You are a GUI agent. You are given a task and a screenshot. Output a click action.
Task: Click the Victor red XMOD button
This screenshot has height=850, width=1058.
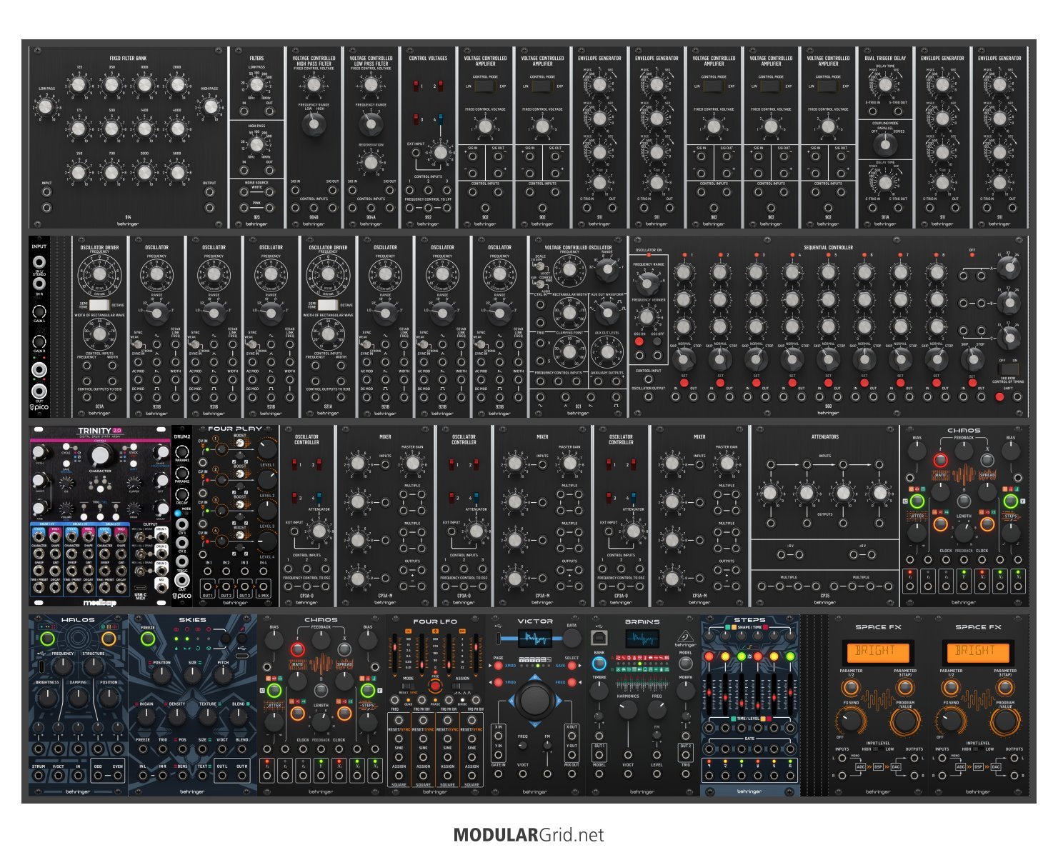click(x=498, y=666)
